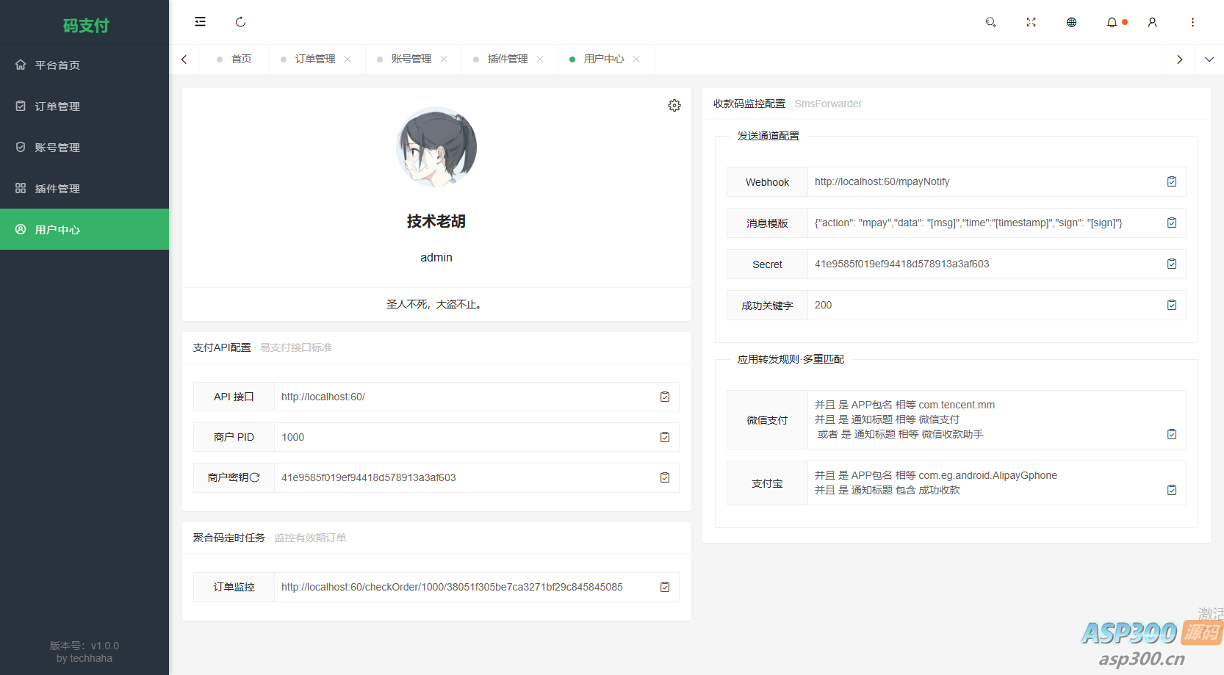The image size is (1224, 675).
Task: Close the 账号管理 tab
Action: click(444, 59)
